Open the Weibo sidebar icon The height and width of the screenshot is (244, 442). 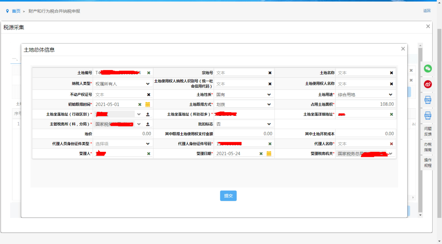click(x=428, y=84)
